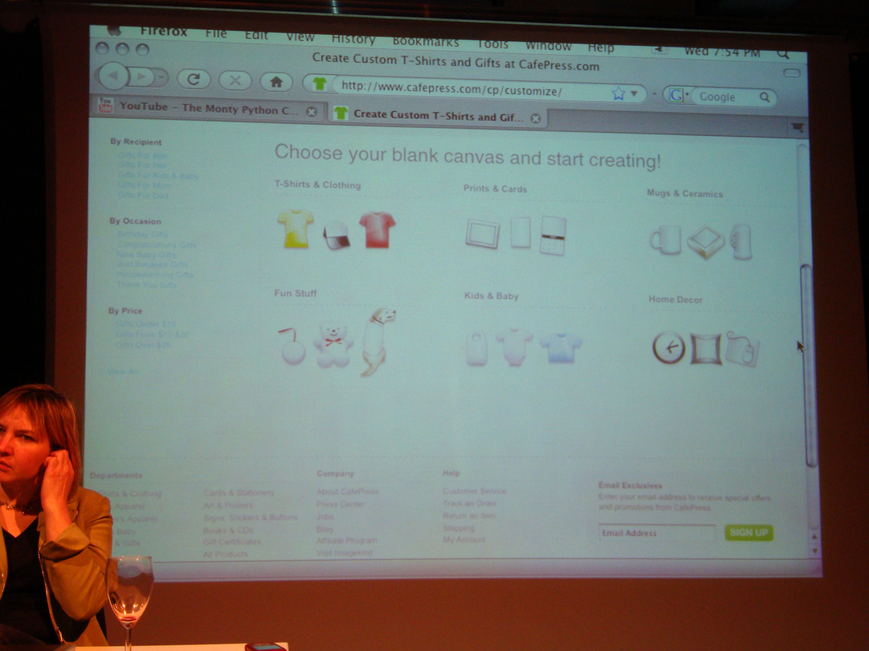Open the Kids & Baby category

491,296
